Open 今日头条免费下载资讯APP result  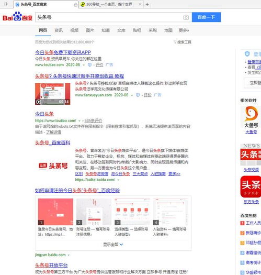point(63,52)
